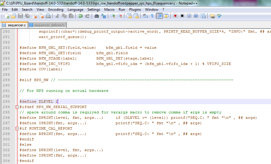Click the New file toolbar icon
Image resolution: width=271 pixels, height=164 pixels.
tap(7, 16)
